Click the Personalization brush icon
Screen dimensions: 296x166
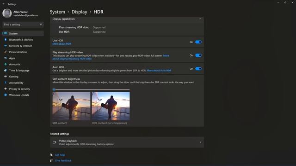(x=6, y=52)
